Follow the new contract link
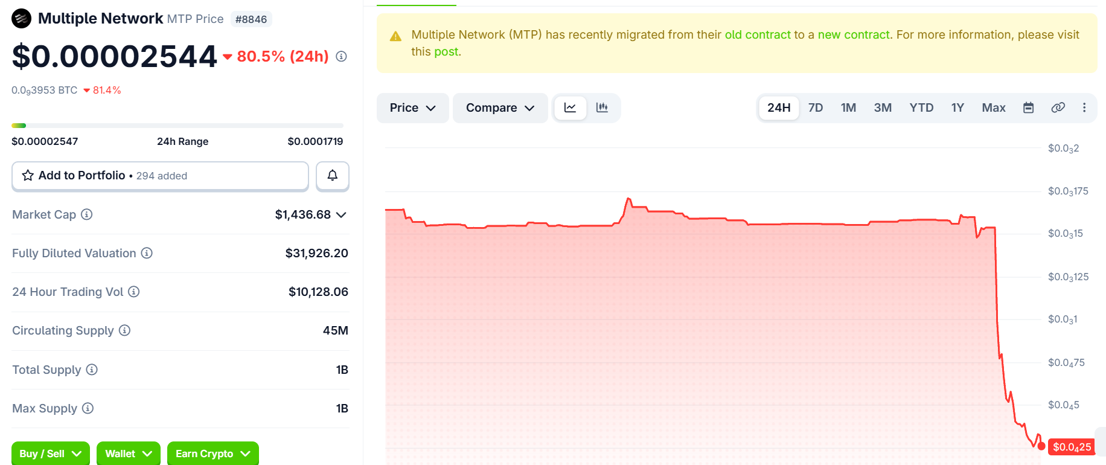This screenshot has height=465, width=1106. pos(854,35)
